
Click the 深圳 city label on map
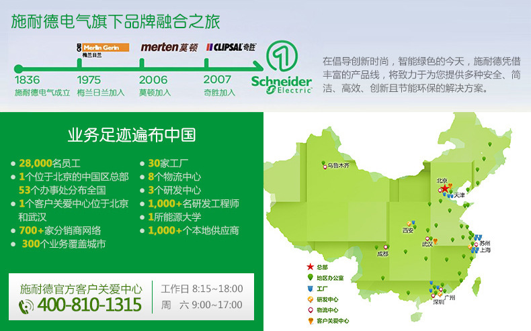[x=438, y=302]
